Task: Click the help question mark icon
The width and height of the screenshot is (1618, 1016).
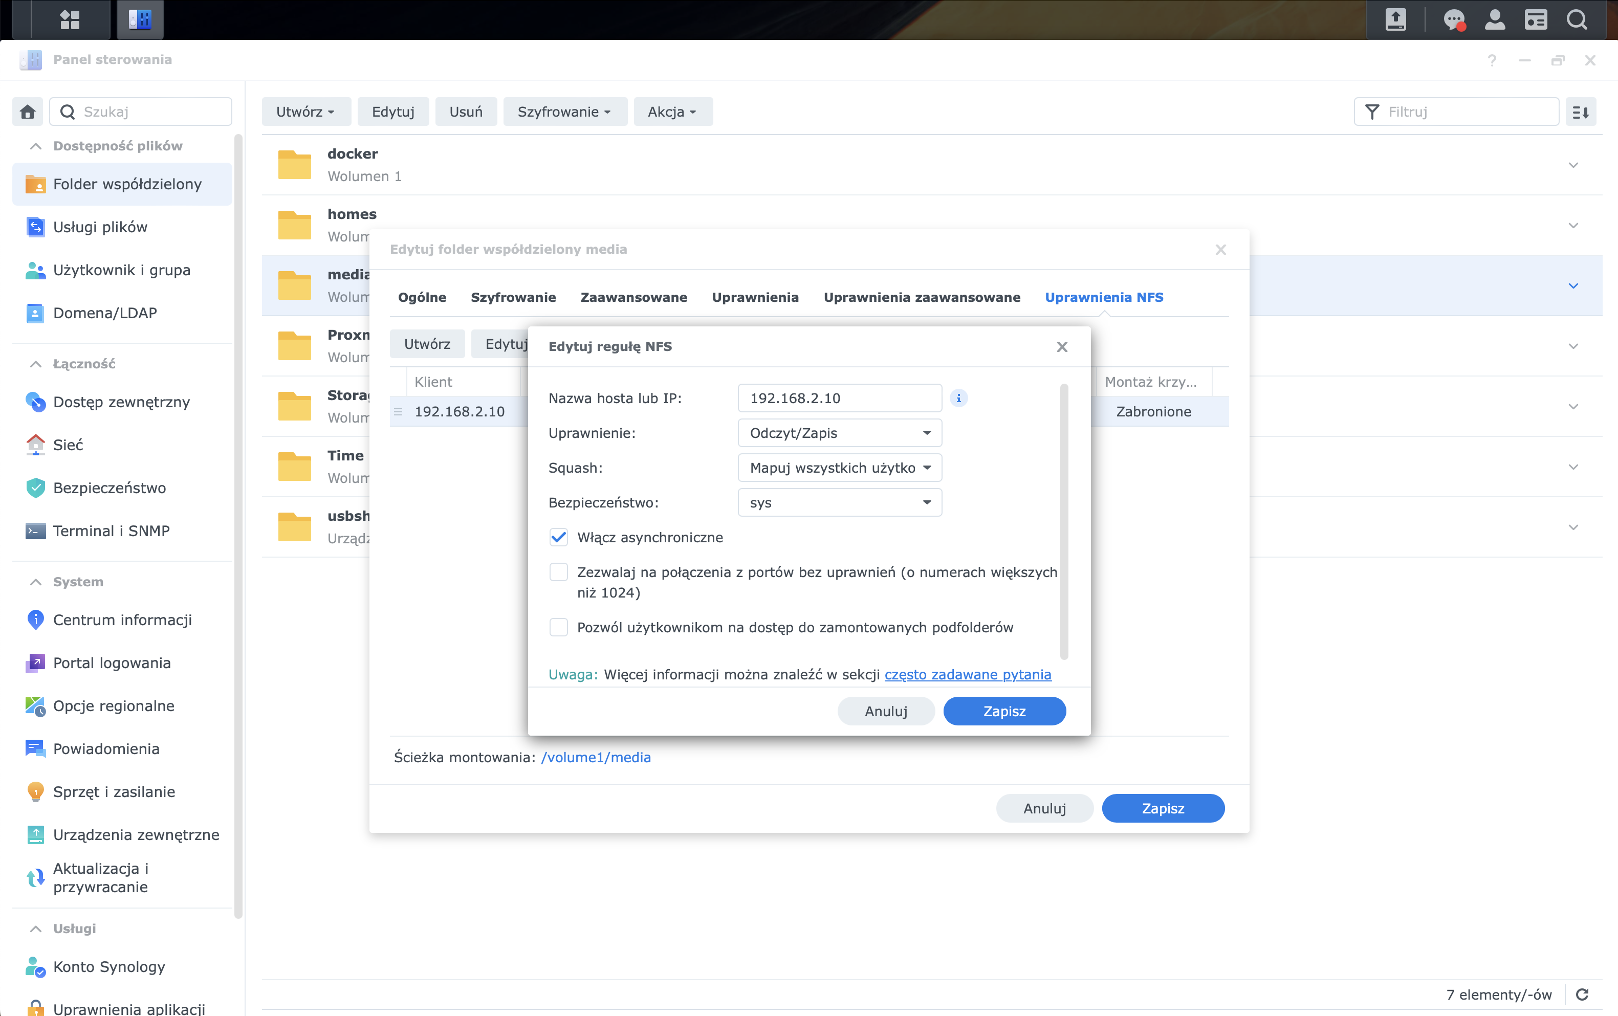Action: 1492,60
